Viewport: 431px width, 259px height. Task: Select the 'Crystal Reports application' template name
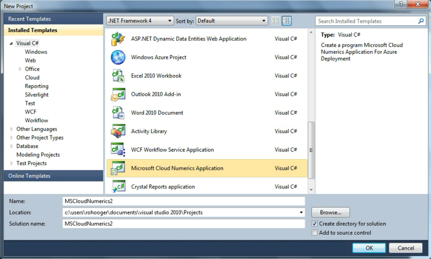(163, 187)
